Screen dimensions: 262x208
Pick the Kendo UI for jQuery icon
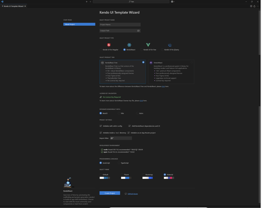[x=170, y=45]
